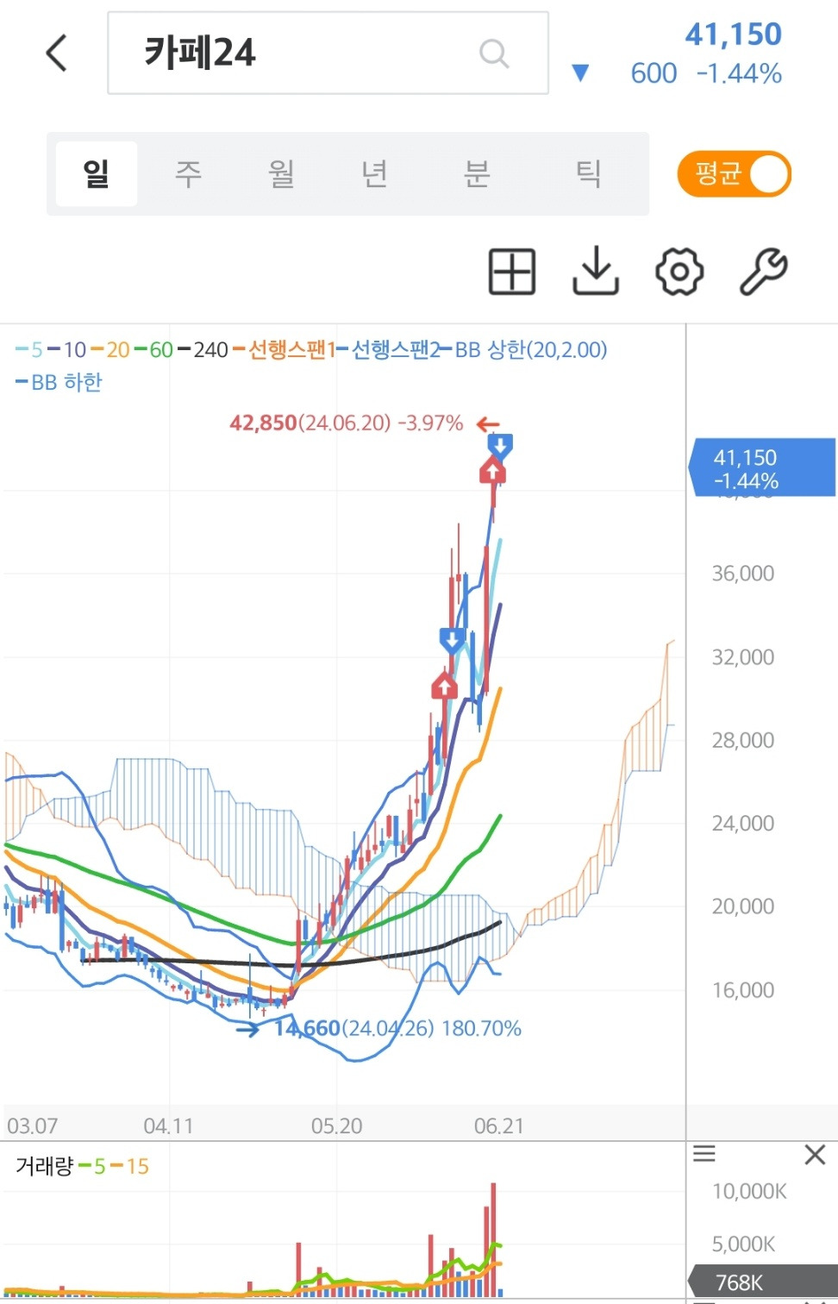Click the 41,150 current price tag on axis

coord(762,468)
